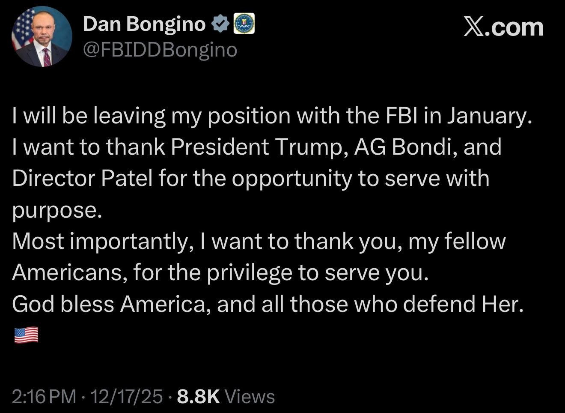
Task: Click Dan Bongino's profile picture
Action: 42,36
